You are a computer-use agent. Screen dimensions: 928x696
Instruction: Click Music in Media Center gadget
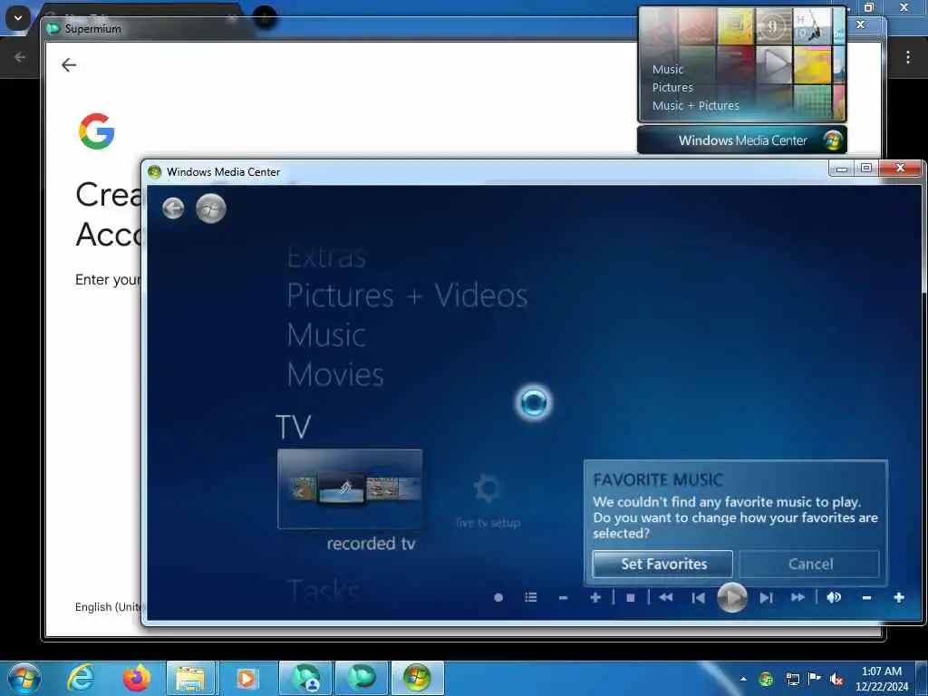tap(668, 69)
